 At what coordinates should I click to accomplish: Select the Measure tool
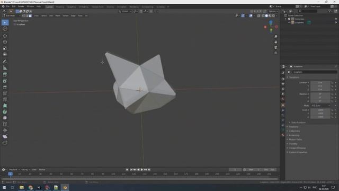click(5, 68)
